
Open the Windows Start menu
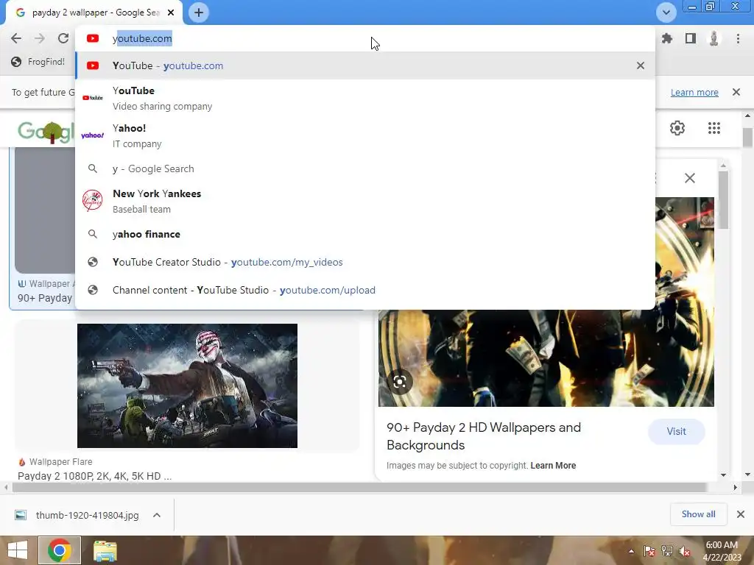[x=18, y=550]
